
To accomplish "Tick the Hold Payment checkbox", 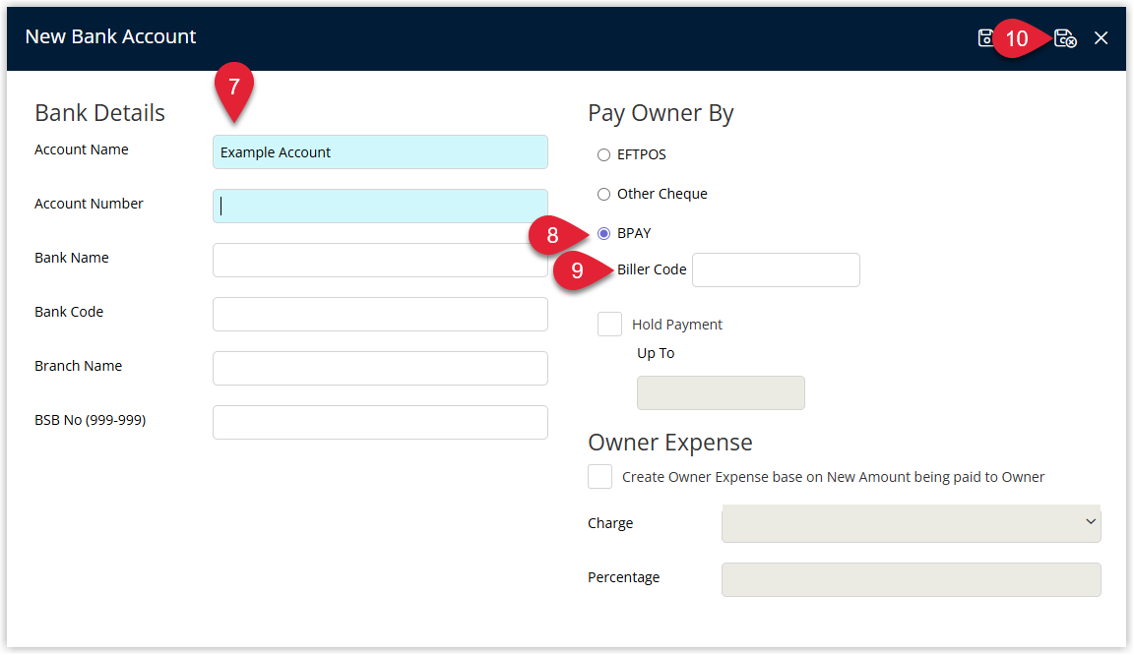I will pos(609,324).
